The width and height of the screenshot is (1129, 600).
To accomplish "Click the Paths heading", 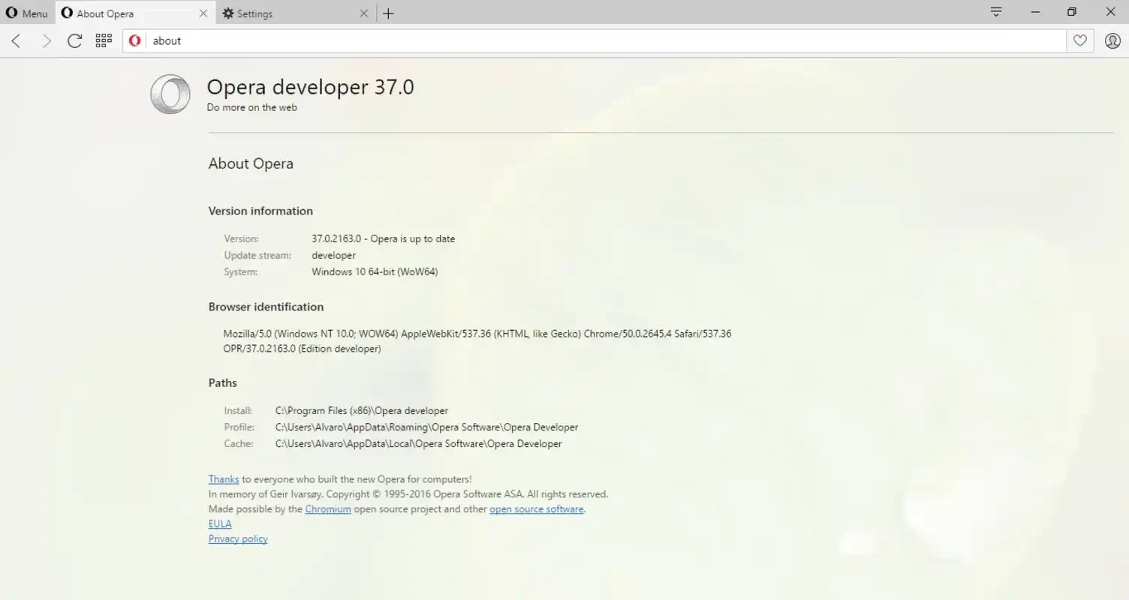I will [223, 382].
